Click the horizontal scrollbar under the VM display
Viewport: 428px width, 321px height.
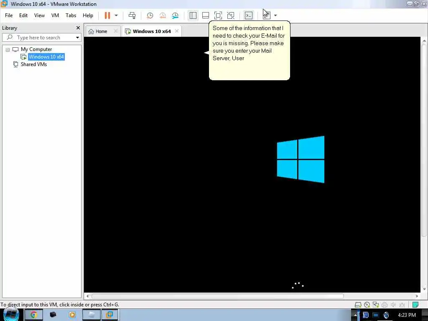pos(217,296)
